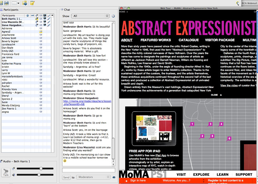Click map marker number 1
258x184 pixels.
(x=192, y=125)
